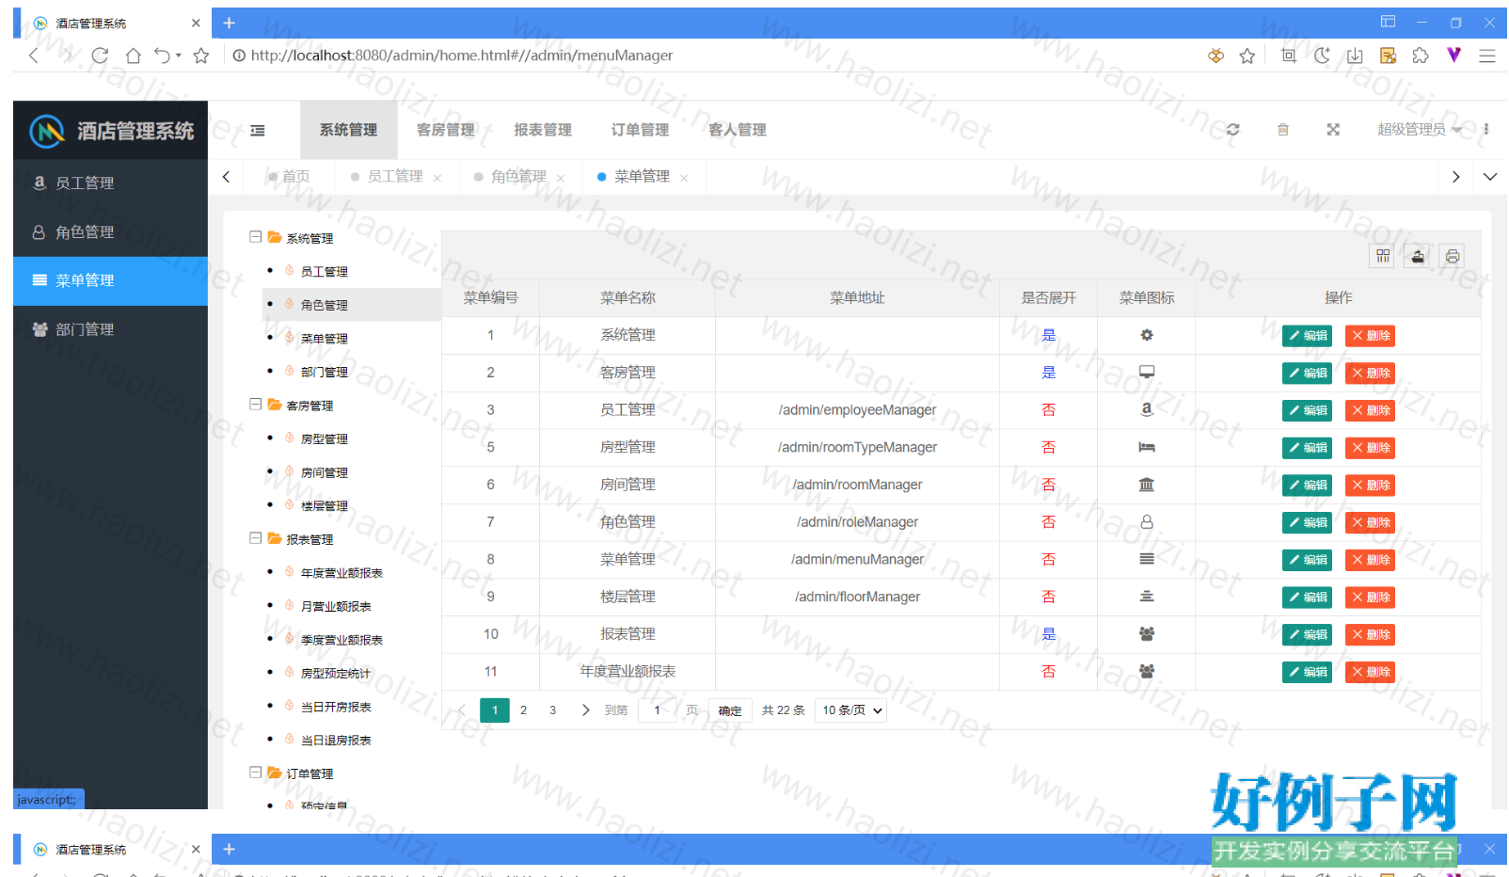
Task: Click the table export icon
Action: [x=1418, y=256]
